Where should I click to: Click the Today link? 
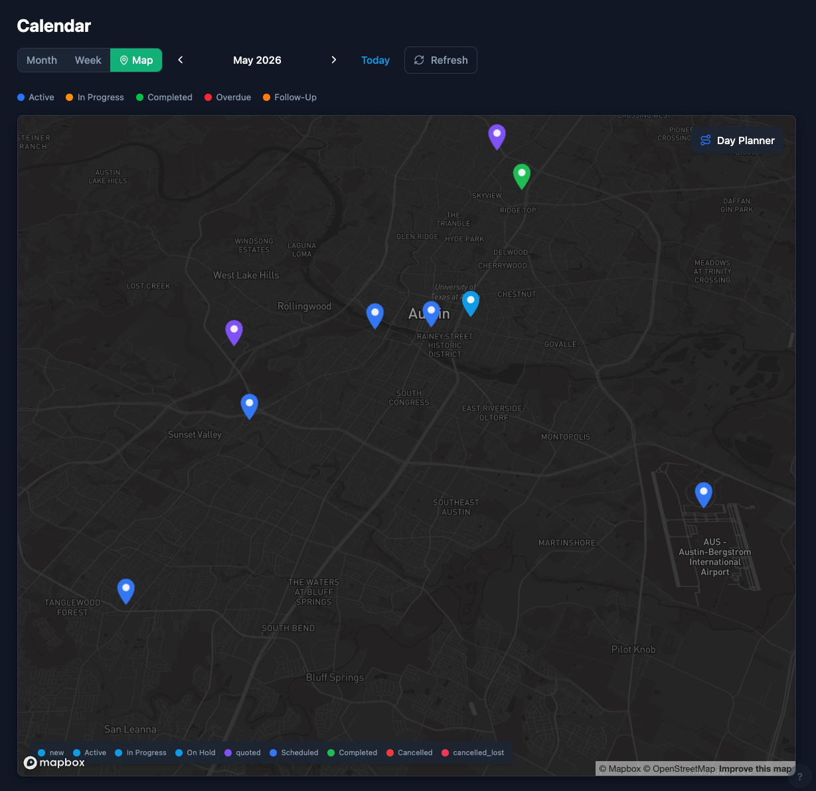(375, 60)
